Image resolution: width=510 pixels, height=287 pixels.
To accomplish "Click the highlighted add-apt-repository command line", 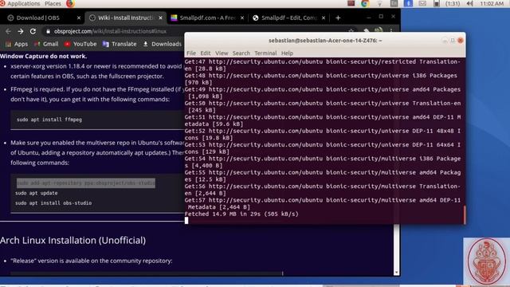I will (x=86, y=183).
